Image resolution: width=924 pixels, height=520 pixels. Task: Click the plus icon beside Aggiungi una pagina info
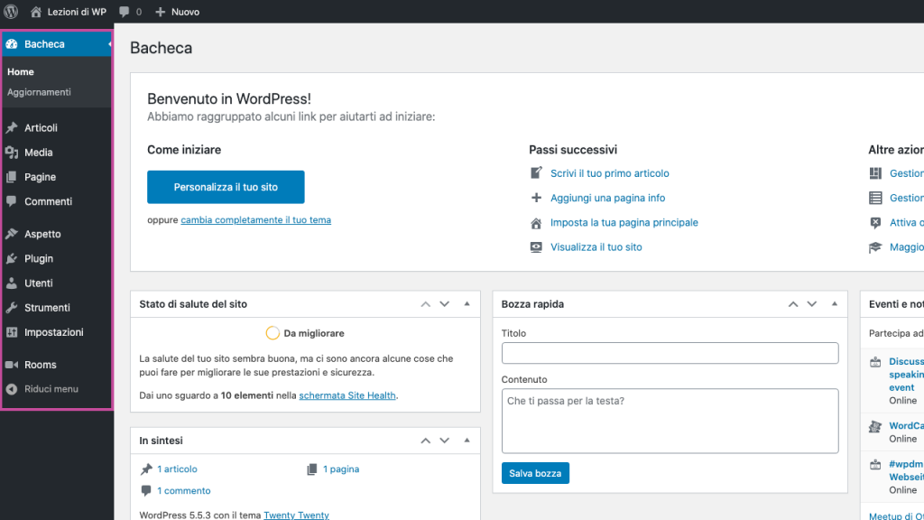[x=536, y=198]
